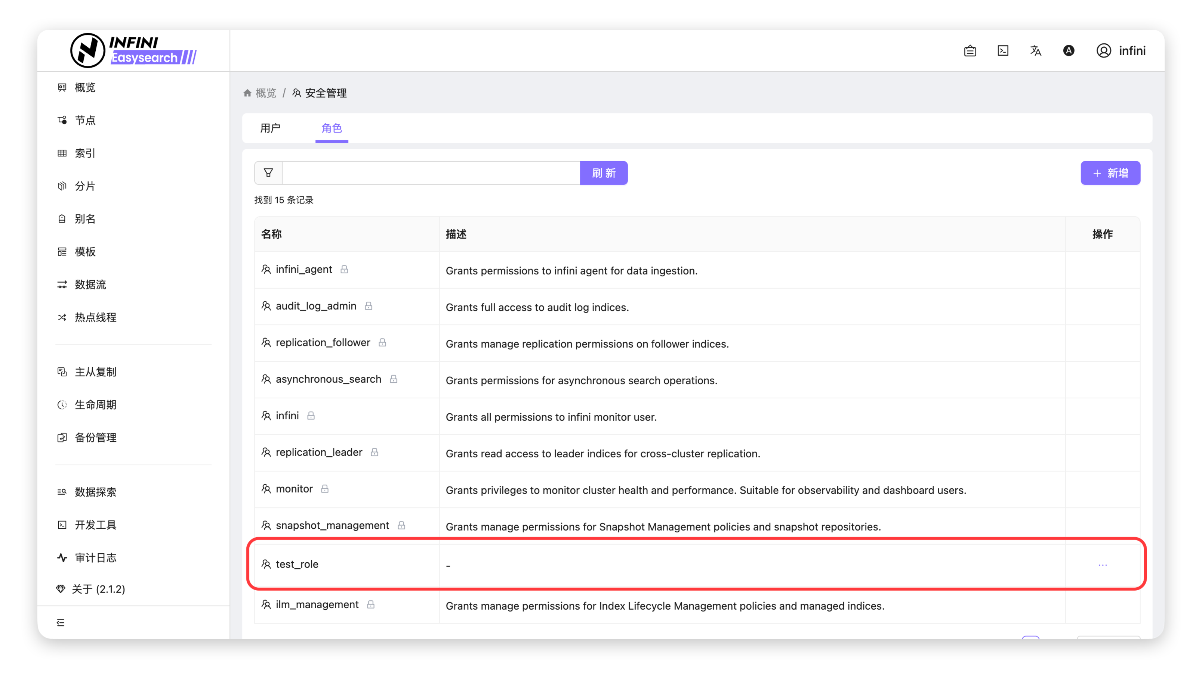Open 热点线程 in the sidebar

pyautogui.click(x=95, y=317)
